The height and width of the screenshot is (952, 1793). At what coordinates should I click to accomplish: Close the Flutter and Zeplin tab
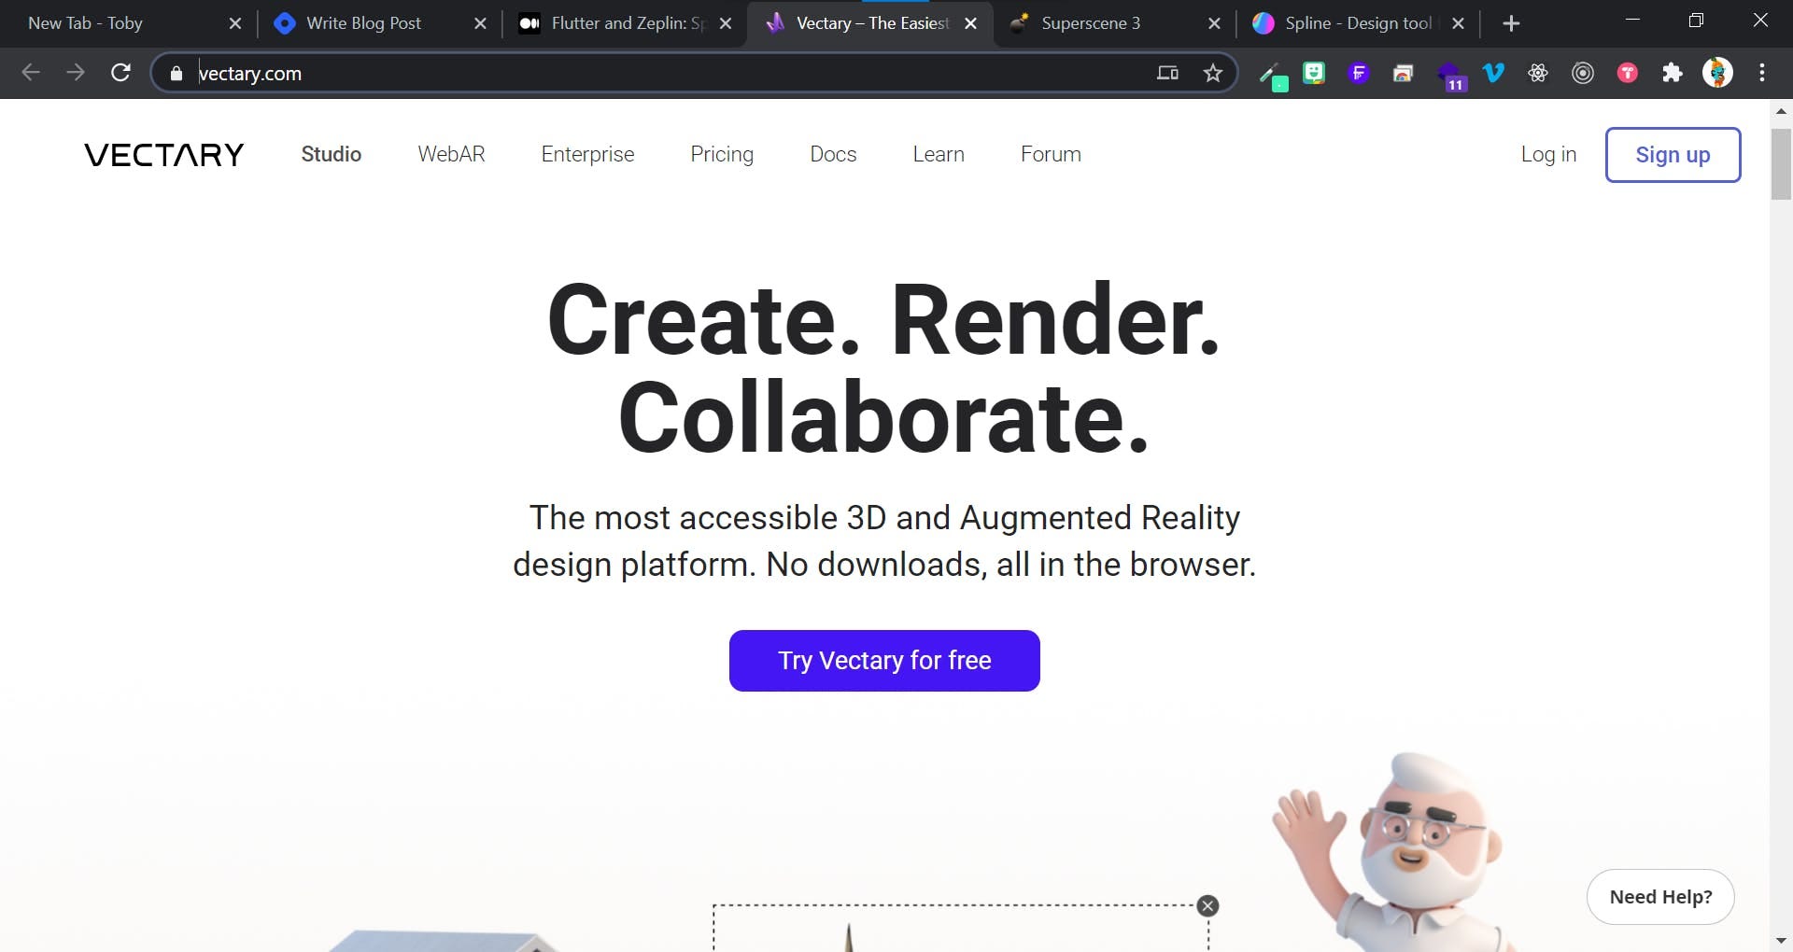[x=726, y=23]
